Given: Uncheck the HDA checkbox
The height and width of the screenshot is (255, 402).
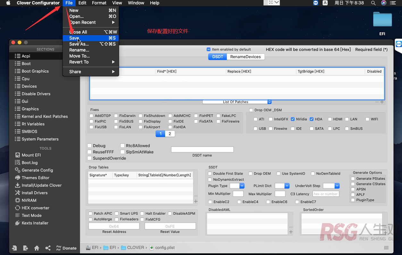Looking at the screenshot, I should (x=312, y=119).
